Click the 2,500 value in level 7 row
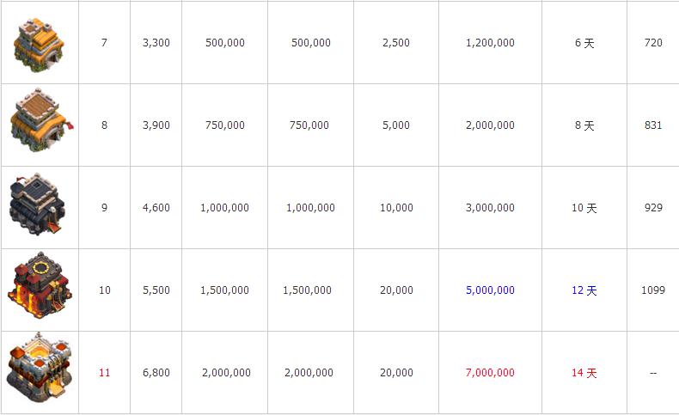 (395, 42)
